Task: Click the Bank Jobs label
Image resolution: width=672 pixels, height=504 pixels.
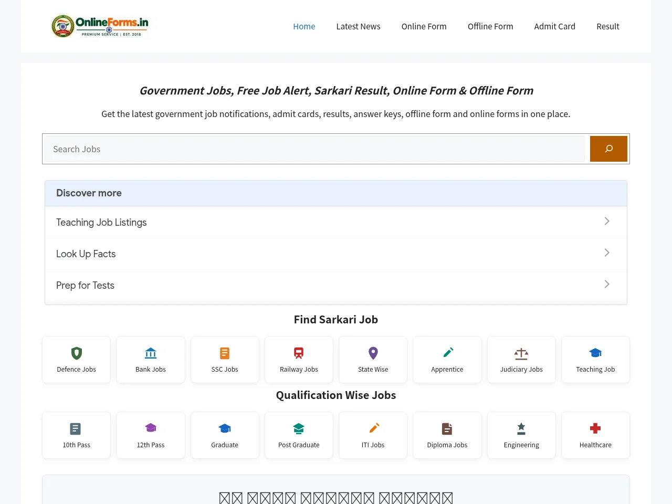Action: click(151, 370)
